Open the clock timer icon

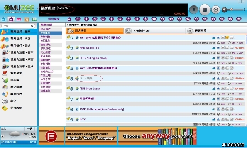point(216,10)
